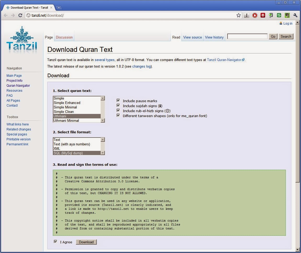This screenshot has width=301, height=253.
Task: Click the red stop-hand adblock extension icon
Action: [255, 15]
